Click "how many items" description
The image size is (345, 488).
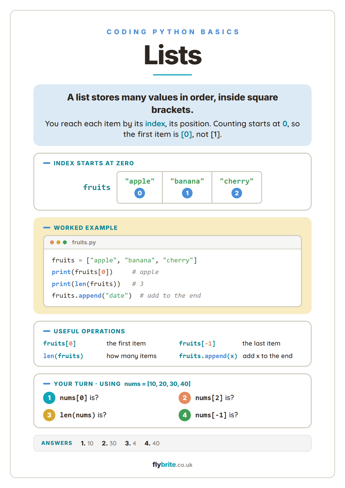click(x=132, y=356)
